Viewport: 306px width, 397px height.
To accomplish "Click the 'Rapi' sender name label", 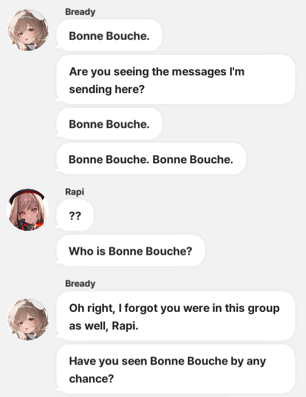I will 74,192.
